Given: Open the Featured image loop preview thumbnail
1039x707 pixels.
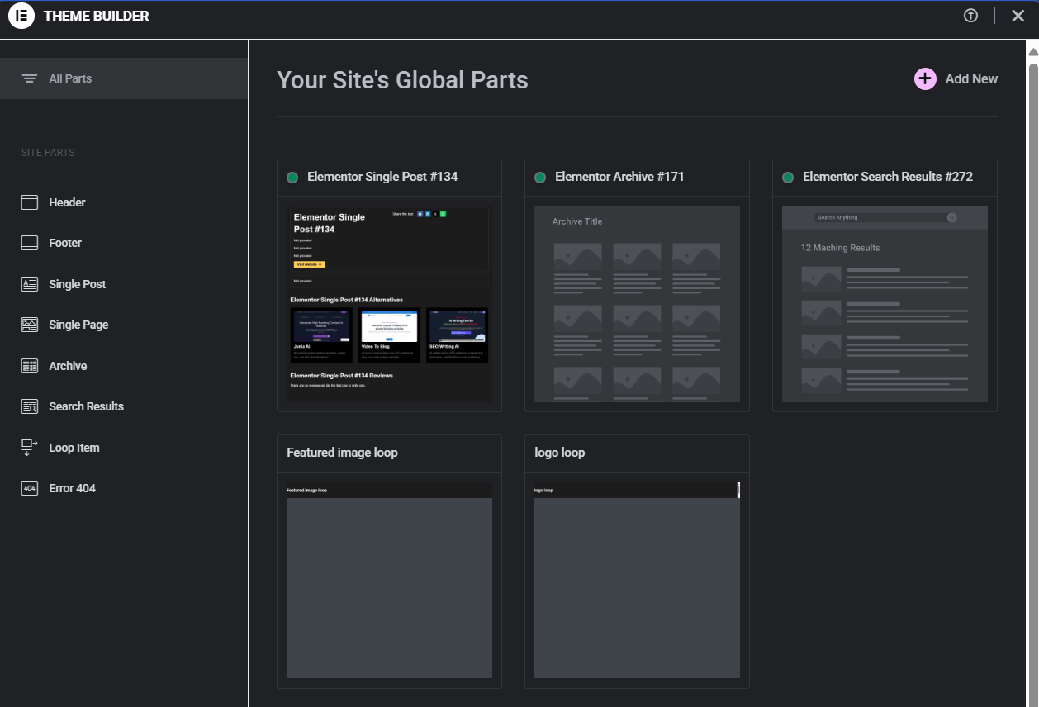Looking at the screenshot, I should [389, 580].
